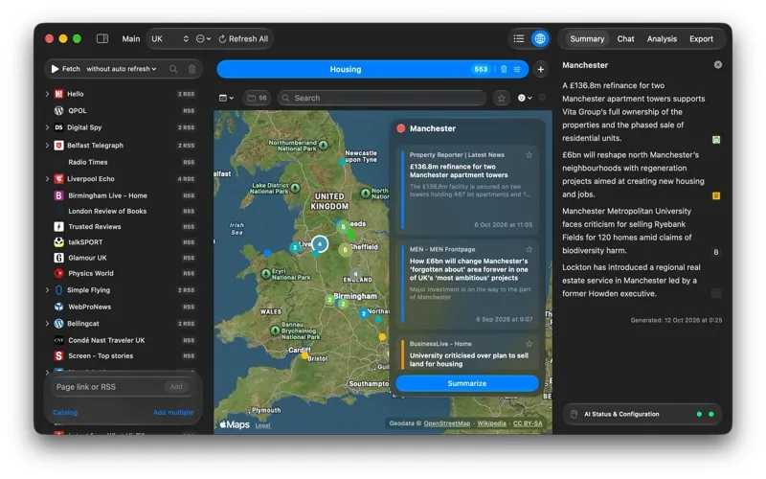Select the Housing topic tab
The width and height of the screenshot is (766, 479).
pos(345,69)
